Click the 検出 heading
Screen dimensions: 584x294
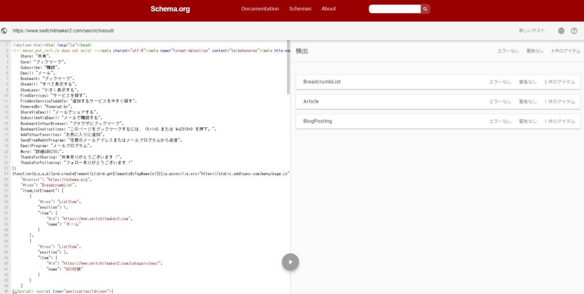click(302, 51)
